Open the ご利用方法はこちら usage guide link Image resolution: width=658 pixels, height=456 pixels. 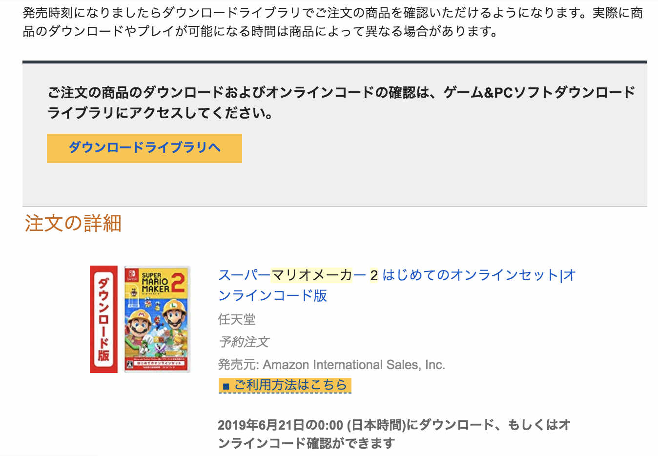pos(290,385)
